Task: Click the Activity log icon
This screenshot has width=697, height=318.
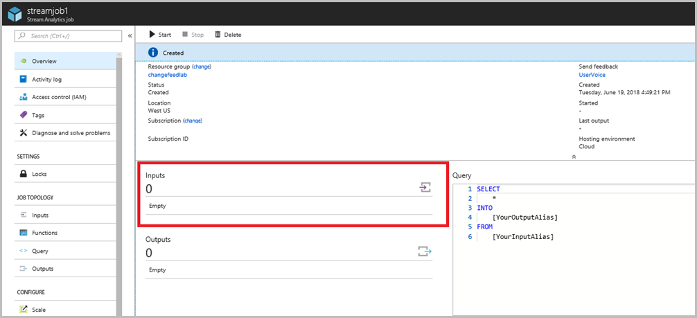Action: [x=24, y=79]
